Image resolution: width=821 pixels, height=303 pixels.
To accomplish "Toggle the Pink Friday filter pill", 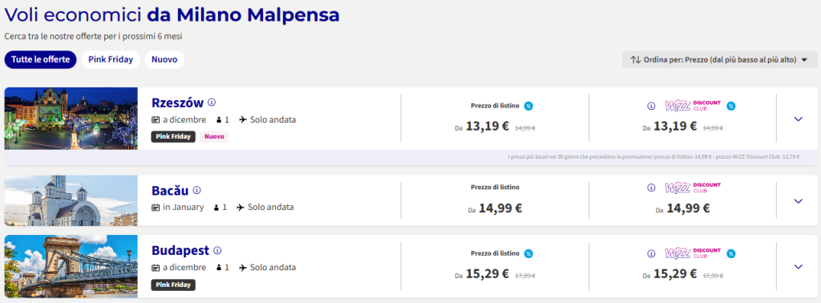I will [x=111, y=59].
